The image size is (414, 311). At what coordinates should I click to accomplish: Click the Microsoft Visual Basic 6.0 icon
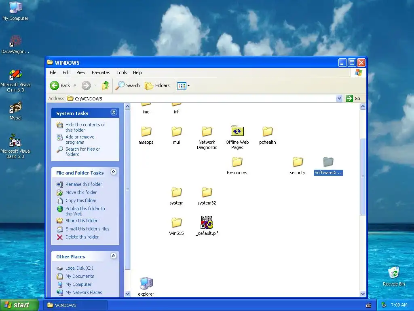(x=15, y=147)
